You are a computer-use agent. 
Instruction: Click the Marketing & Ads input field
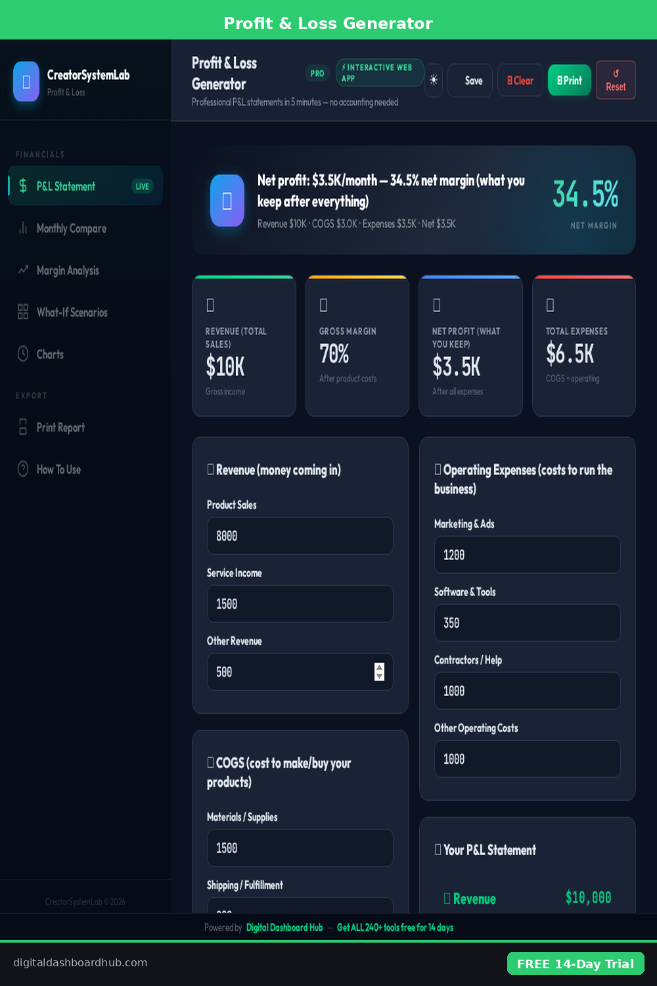click(x=527, y=555)
